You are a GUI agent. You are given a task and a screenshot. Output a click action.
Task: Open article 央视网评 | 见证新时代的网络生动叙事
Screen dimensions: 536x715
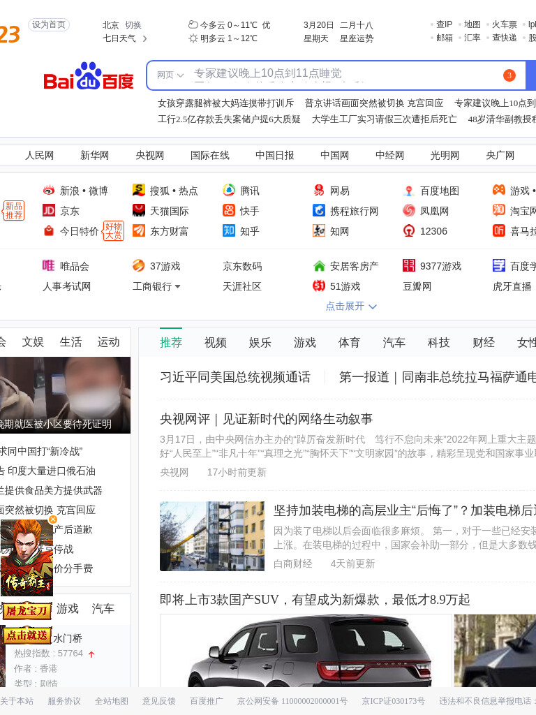(266, 419)
